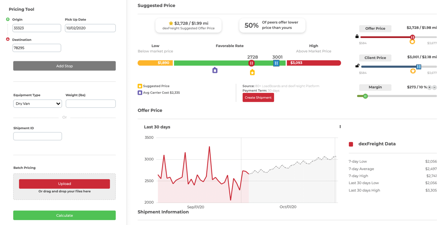
Task: Select the Offer Price label tab
Action: 375,29
